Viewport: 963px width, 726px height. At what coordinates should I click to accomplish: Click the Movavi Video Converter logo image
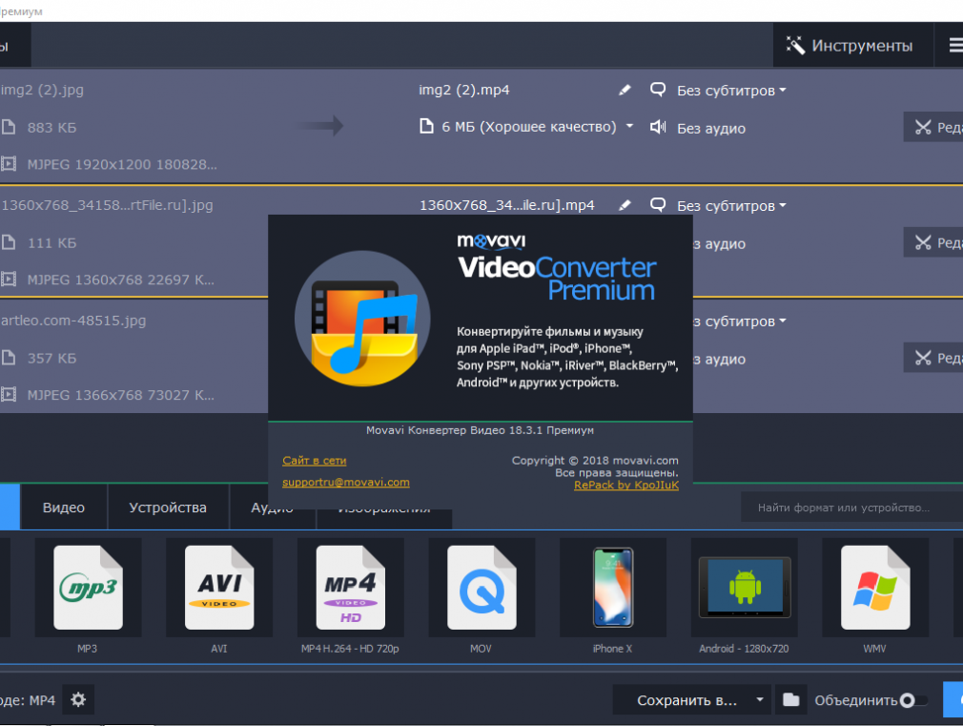tap(362, 319)
